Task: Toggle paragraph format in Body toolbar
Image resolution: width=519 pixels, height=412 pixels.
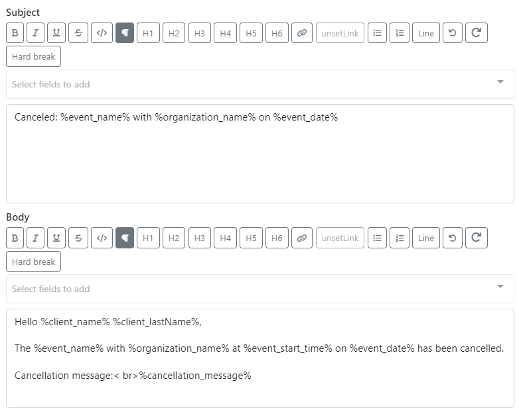Action: tap(125, 238)
